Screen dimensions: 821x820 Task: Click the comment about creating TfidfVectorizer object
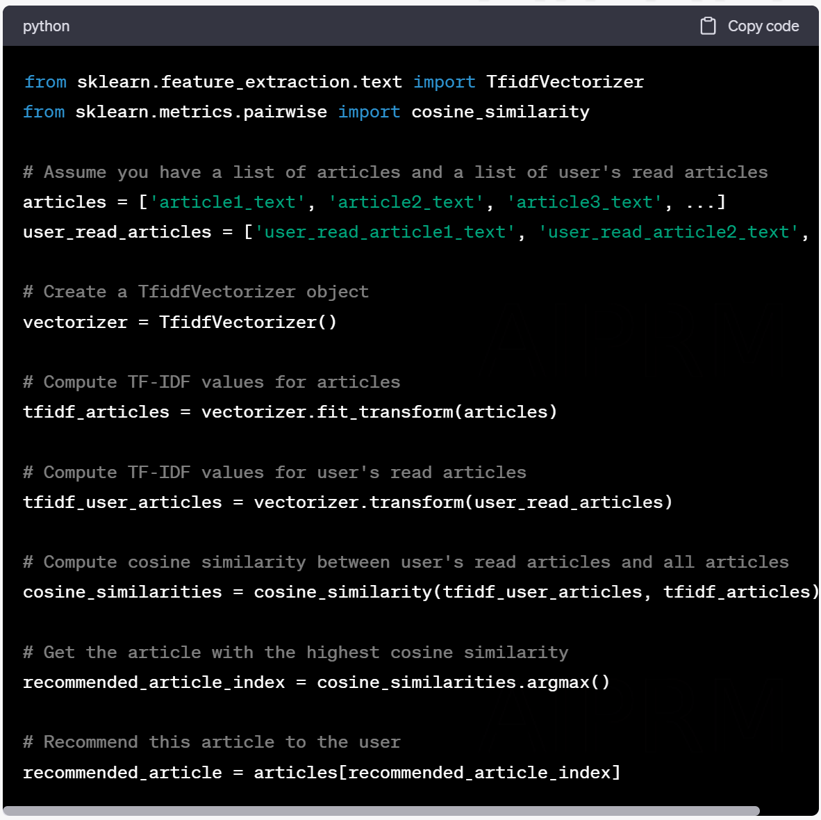(196, 292)
